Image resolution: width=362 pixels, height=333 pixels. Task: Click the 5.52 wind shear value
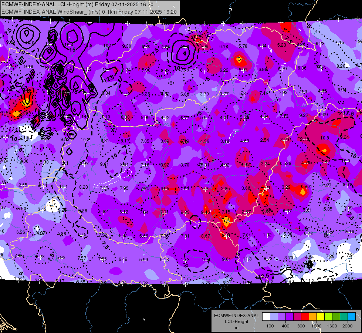(143, 283)
